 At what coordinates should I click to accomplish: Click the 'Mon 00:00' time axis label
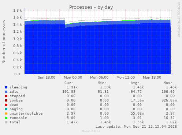[x=73, y=78]
